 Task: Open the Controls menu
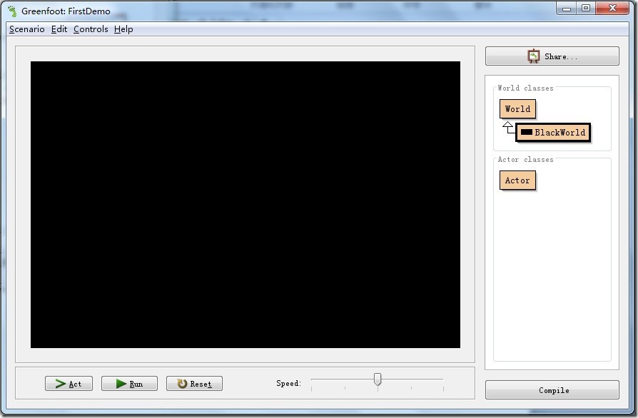91,29
